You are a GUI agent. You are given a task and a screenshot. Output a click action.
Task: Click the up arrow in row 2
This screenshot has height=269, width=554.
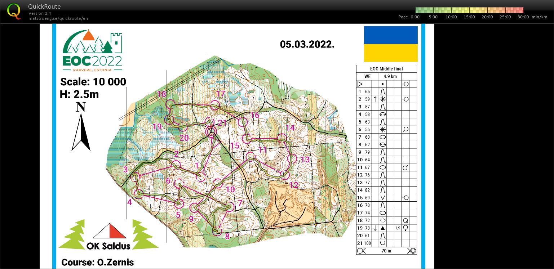point(375,99)
